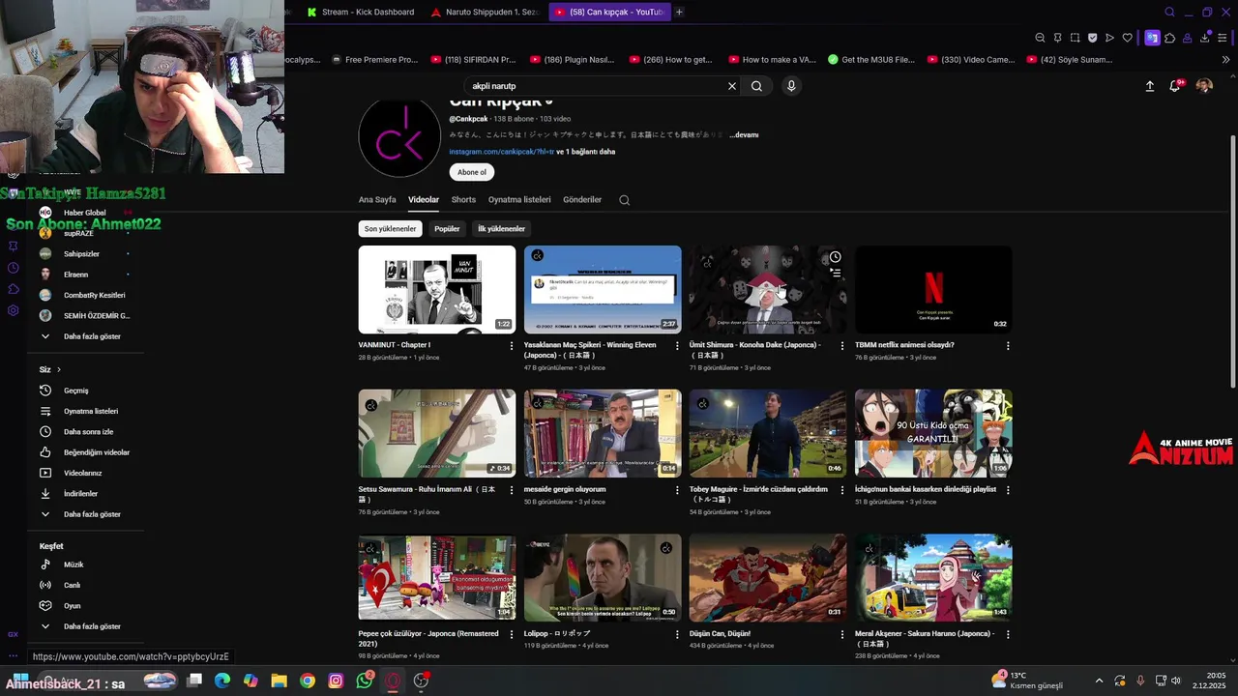Image resolution: width=1238 pixels, height=696 pixels.
Task: Click the Abone ol subscribe button
Action: click(472, 172)
